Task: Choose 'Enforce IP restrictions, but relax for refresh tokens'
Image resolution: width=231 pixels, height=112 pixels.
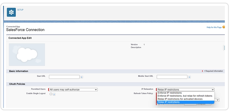Action: tap(185, 96)
